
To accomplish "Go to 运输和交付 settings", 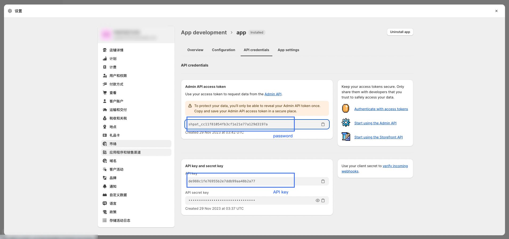I will (118, 110).
